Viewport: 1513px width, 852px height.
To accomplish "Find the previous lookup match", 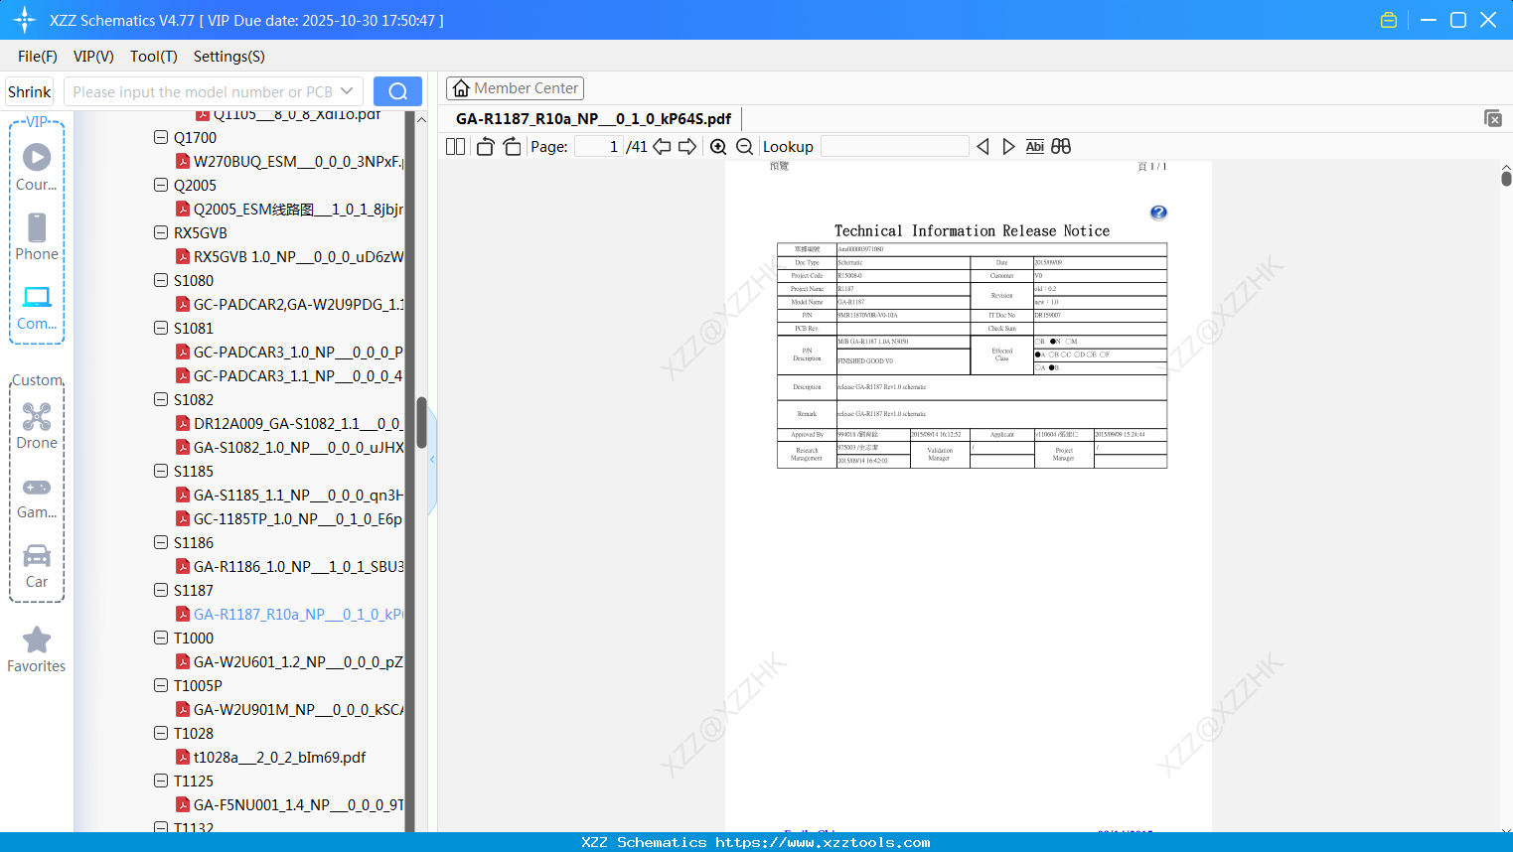I will [983, 147].
